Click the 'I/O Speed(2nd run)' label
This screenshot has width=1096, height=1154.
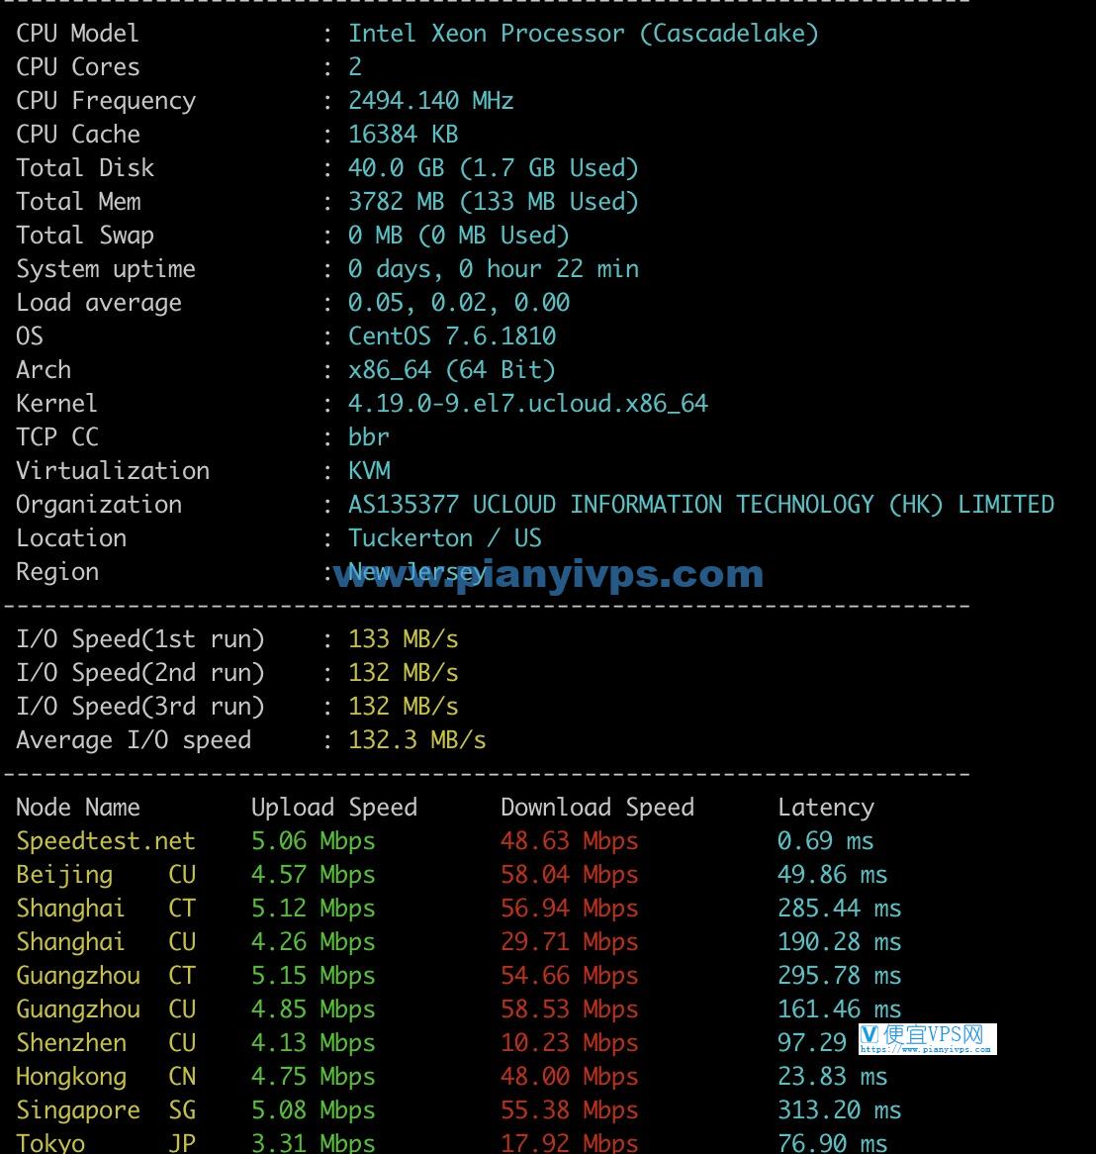(x=139, y=673)
